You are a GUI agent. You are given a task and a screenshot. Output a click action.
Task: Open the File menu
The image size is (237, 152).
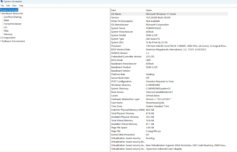[2, 6]
